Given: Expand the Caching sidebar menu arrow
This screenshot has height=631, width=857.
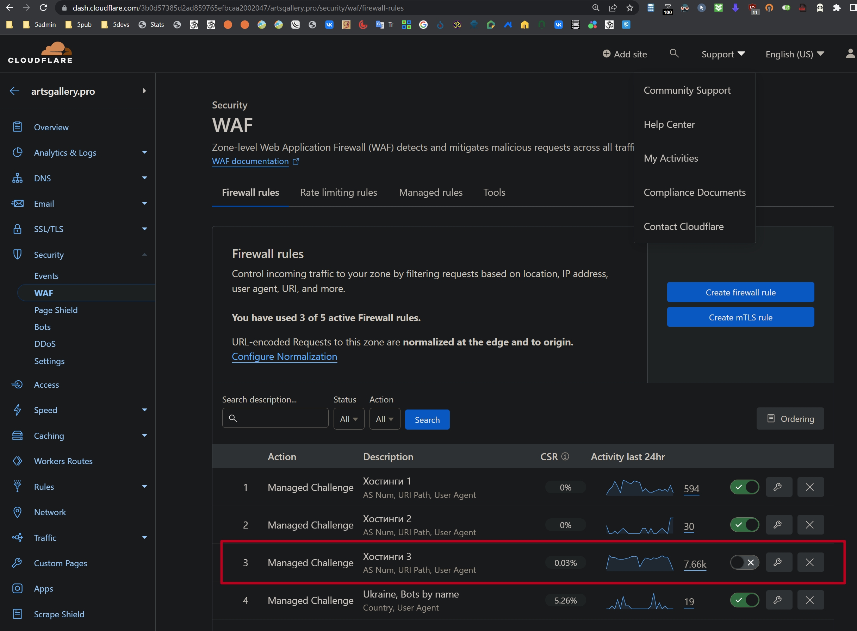Looking at the screenshot, I should 144,436.
